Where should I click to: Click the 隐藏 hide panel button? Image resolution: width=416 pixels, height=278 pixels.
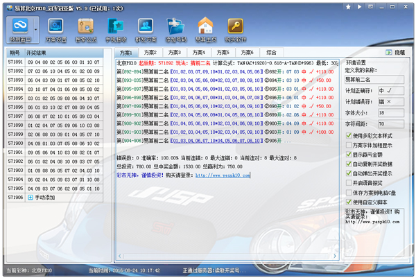point(396,53)
